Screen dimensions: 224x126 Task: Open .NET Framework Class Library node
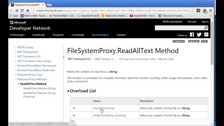[x=34, y=61]
